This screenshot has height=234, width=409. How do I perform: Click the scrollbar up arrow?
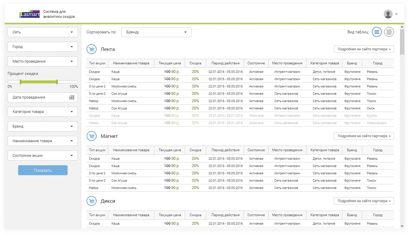(x=402, y=27)
